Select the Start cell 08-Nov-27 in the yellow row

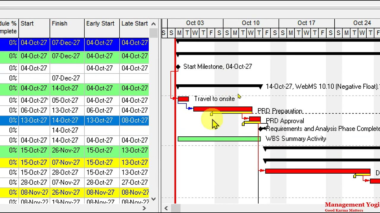34,192
